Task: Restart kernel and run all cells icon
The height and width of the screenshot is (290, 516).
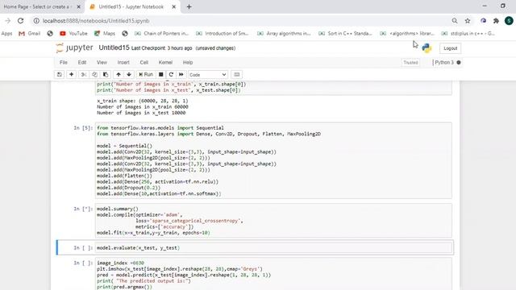Action: pos(181,75)
